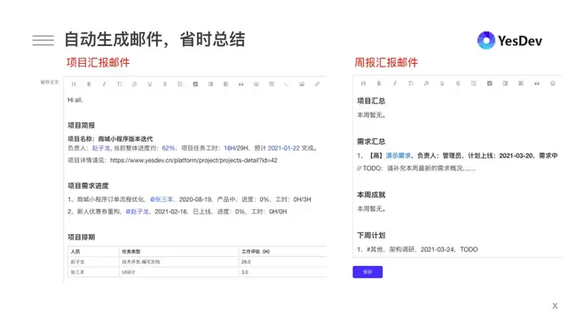568x319 pixels.
Task: Open the yesdev.cn project detail URL
Action: point(193,160)
